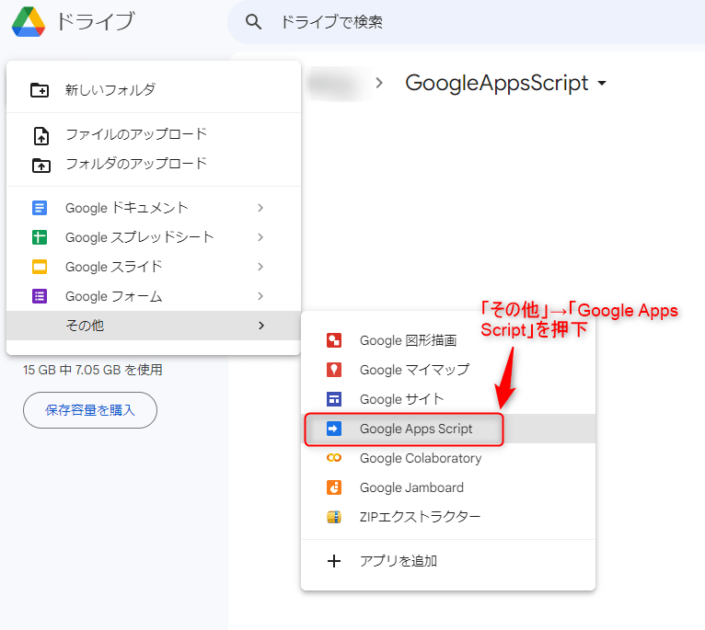Click the Google 図形描画 red icon
The image size is (705, 630).
click(x=333, y=340)
